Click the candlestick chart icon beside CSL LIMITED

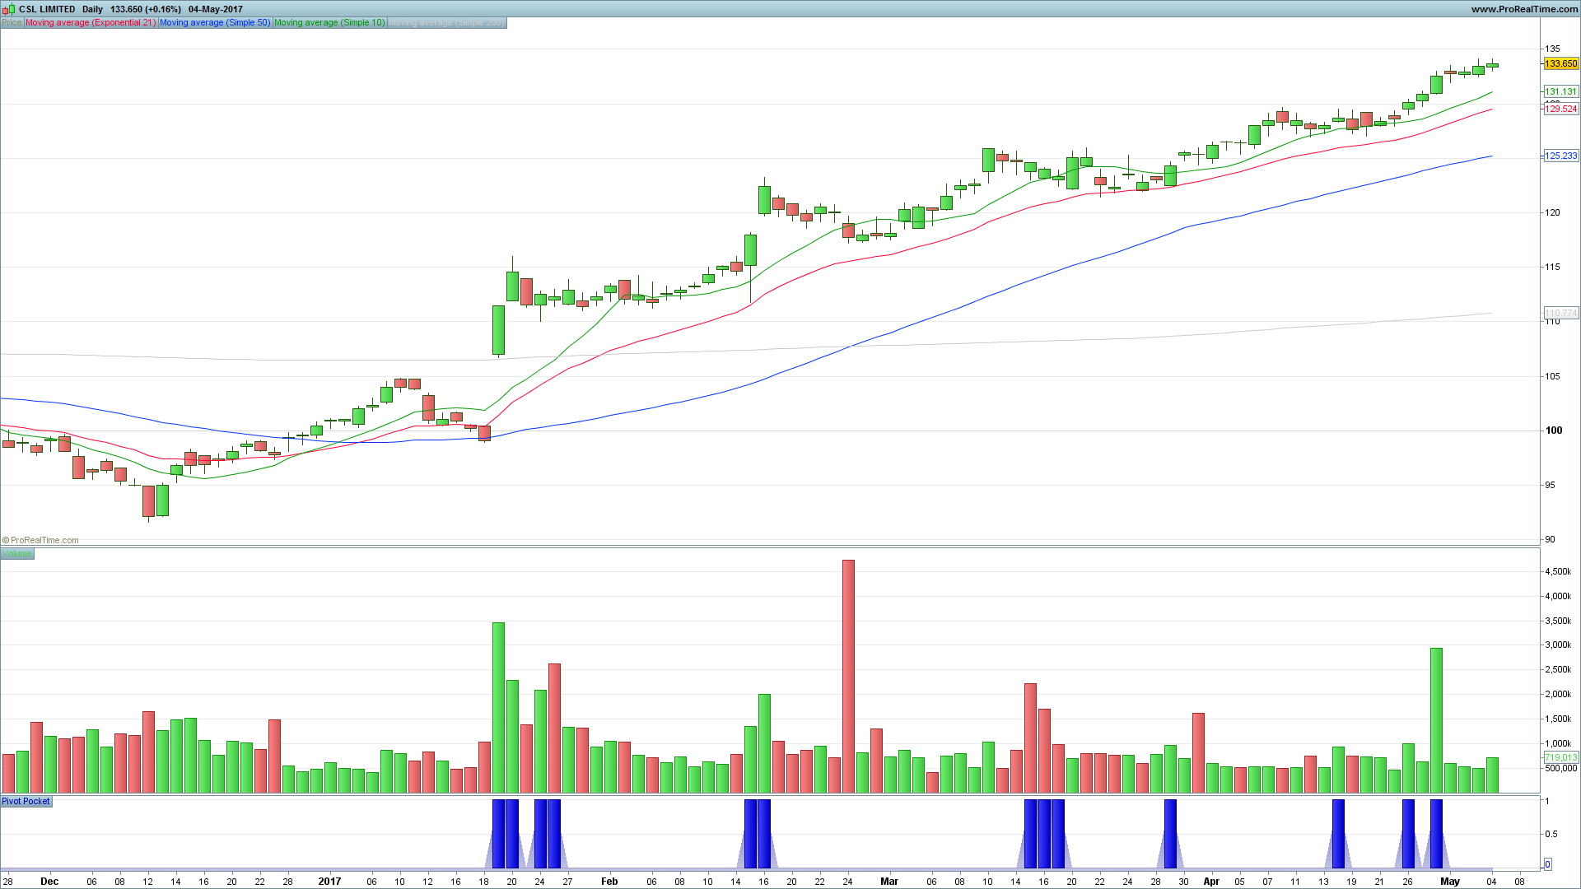click(x=8, y=9)
